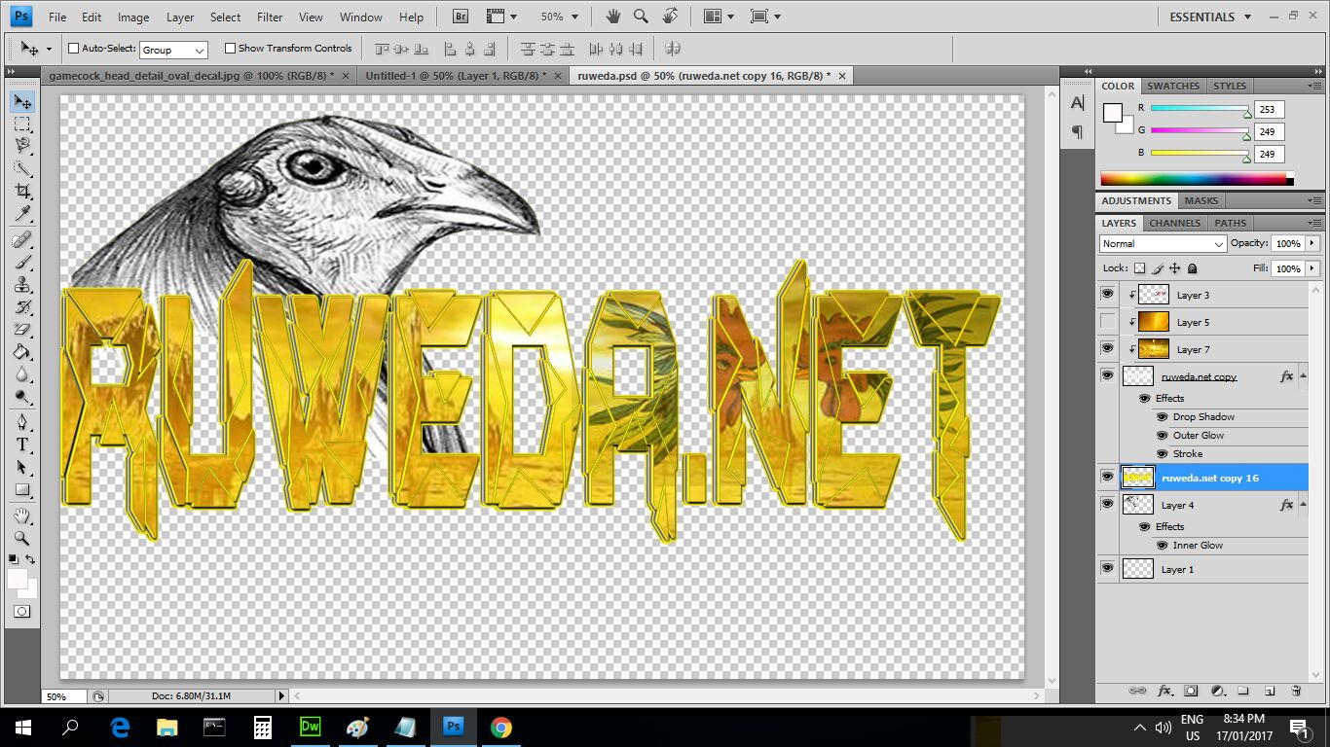
Task: Show the hidden Layer 5
Action: pos(1107,321)
